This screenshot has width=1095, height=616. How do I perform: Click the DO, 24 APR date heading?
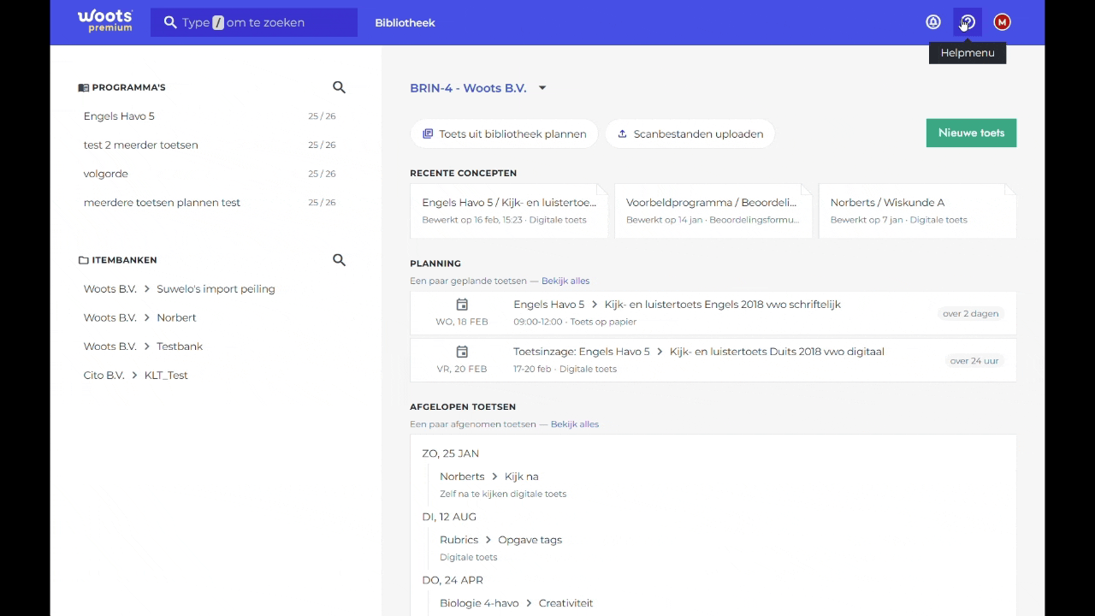453,580
